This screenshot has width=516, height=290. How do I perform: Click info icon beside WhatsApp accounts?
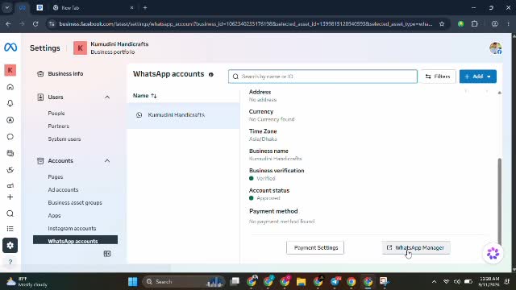click(211, 75)
